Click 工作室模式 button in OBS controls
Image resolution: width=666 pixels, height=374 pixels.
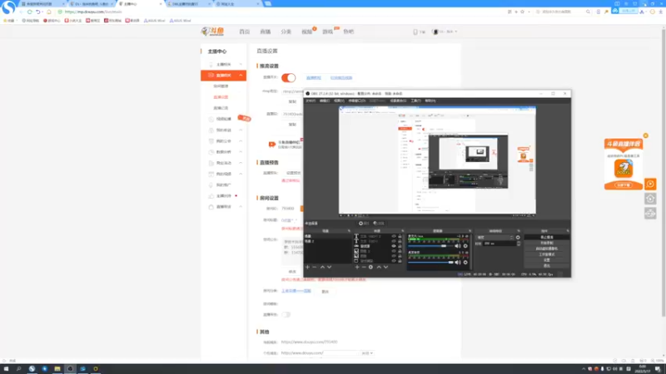click(547, 254)
